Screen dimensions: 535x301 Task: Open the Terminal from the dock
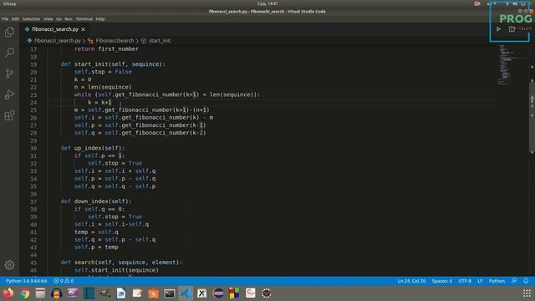click(x=170, y=293)
